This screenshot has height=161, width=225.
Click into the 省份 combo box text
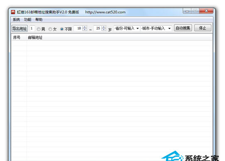point(125,29)
